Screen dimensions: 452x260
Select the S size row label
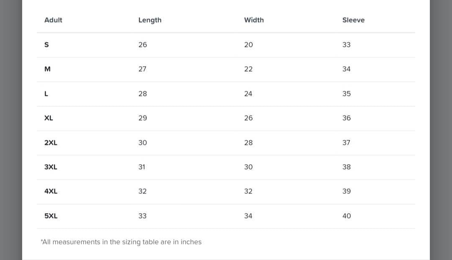(46, 45)
